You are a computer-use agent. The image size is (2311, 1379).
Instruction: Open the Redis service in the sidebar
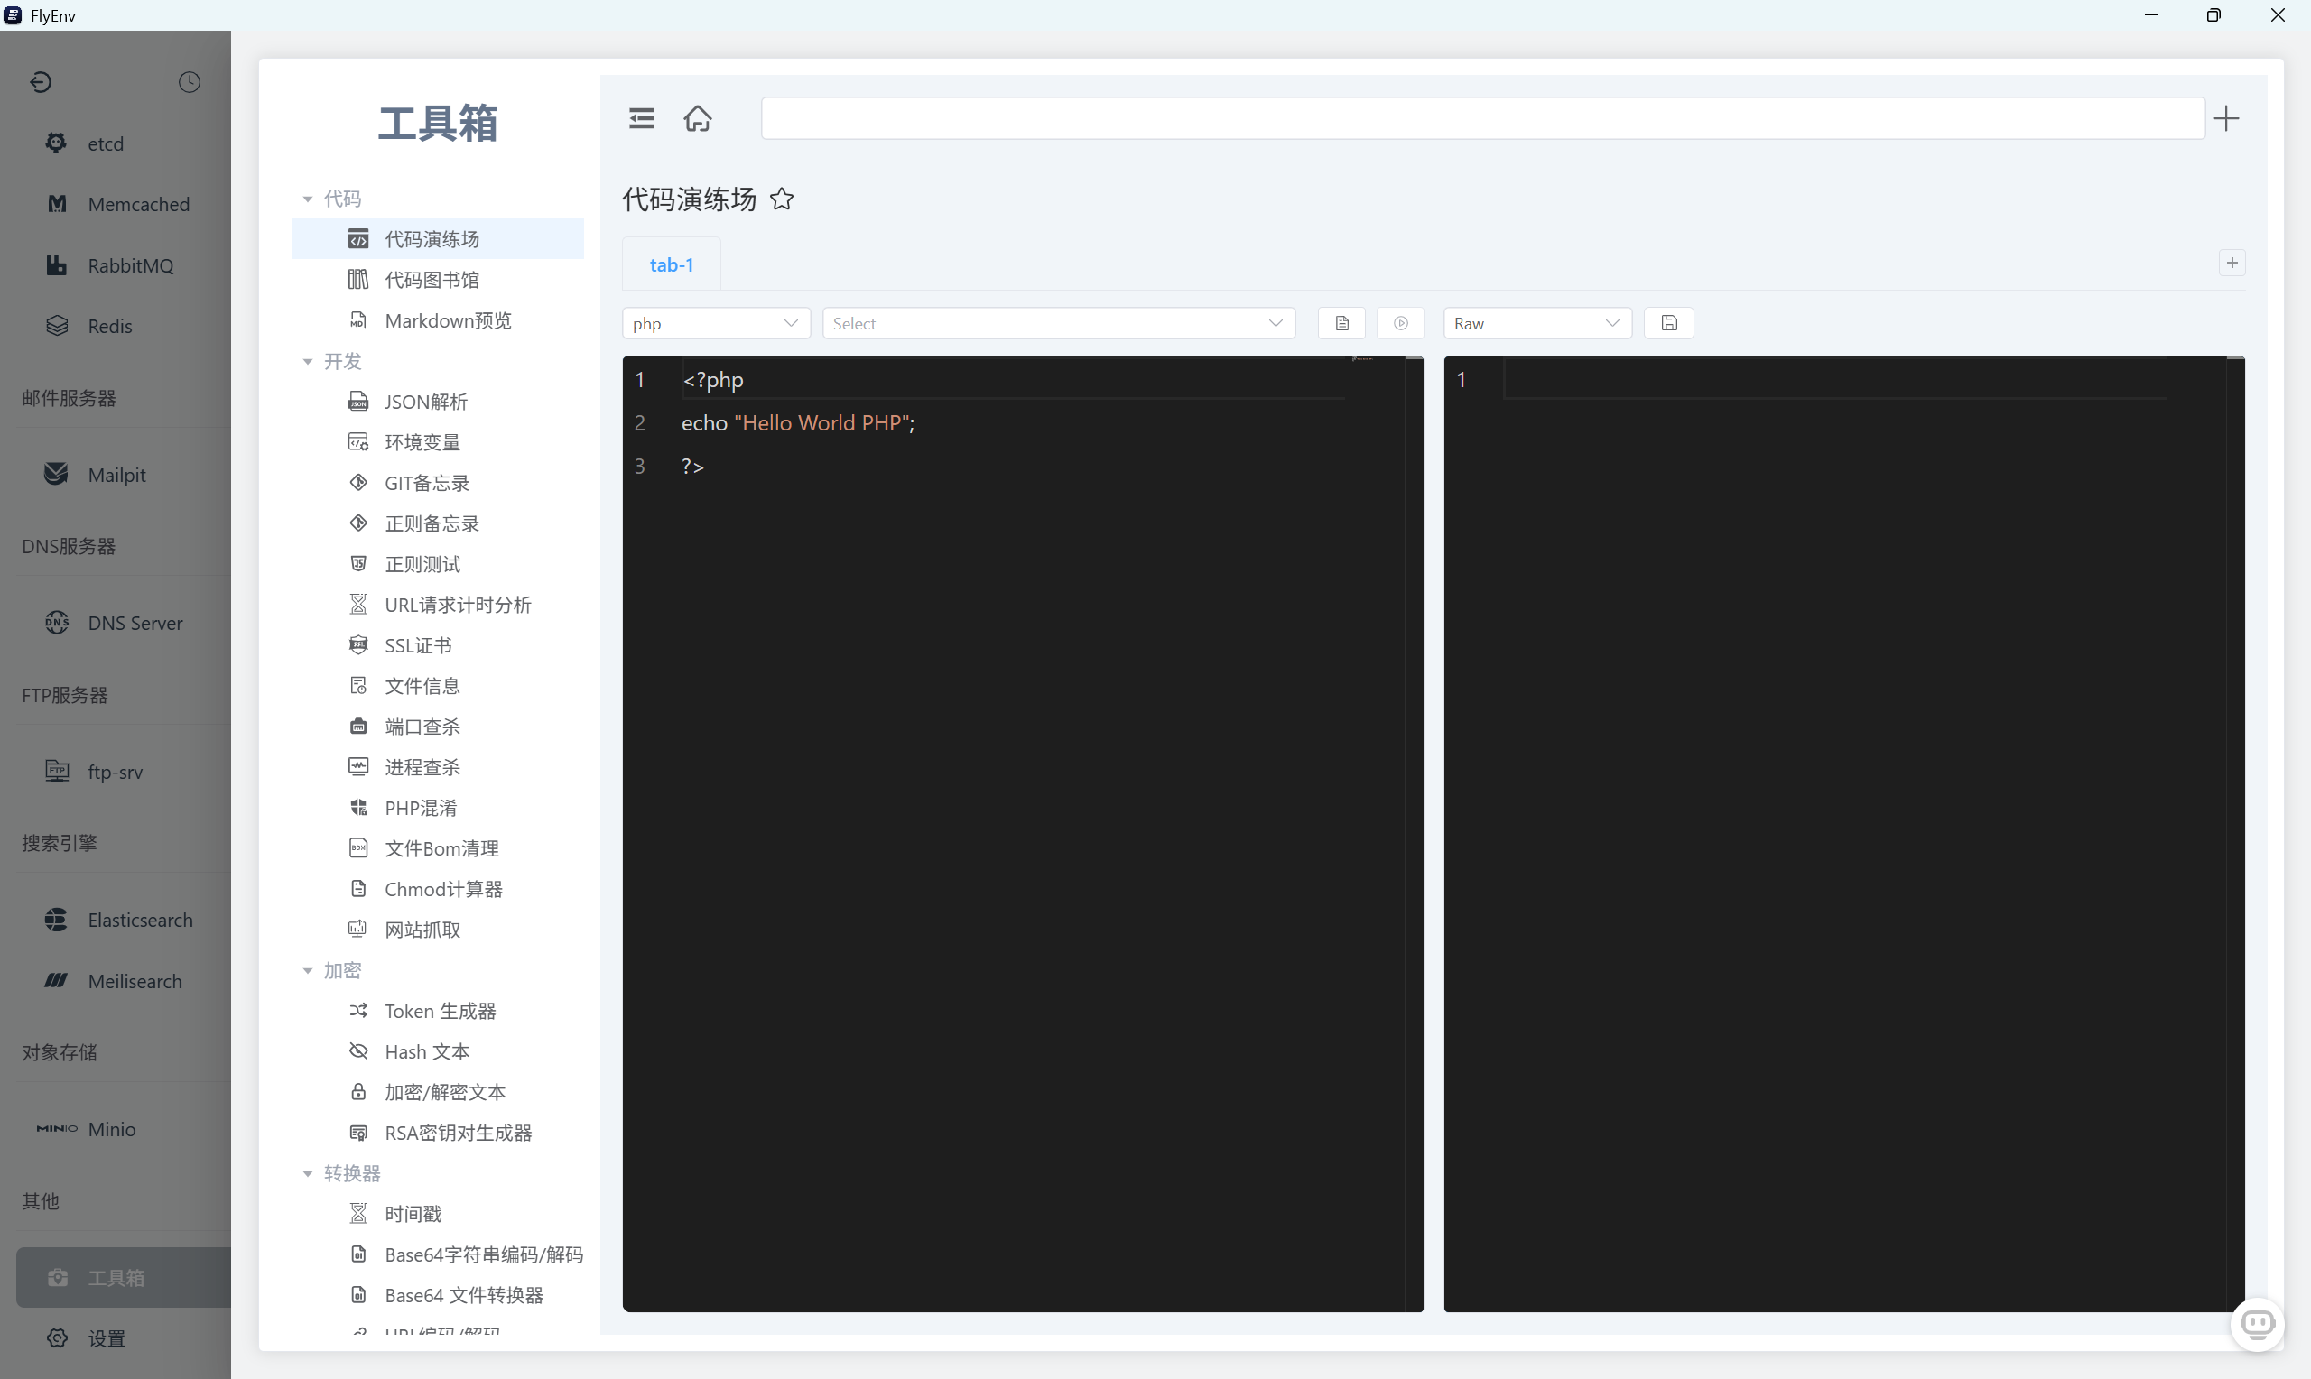pyautogui.click(x=108, y=325)
